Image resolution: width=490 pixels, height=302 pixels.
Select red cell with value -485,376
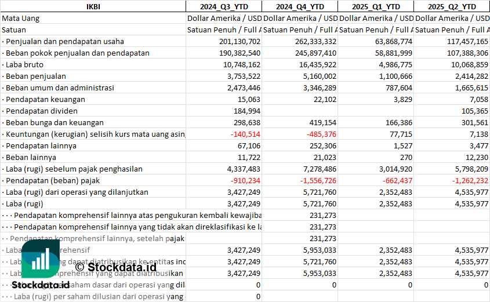[300, 134]
